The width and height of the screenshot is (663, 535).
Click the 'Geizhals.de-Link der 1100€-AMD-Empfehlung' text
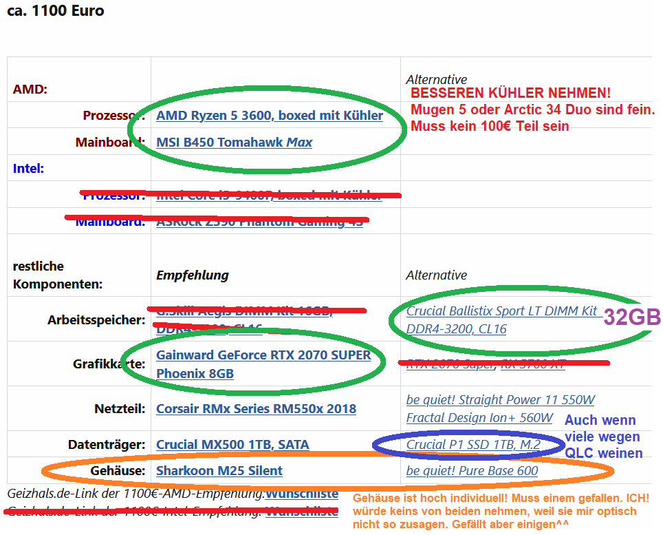[x=136, y=494]
